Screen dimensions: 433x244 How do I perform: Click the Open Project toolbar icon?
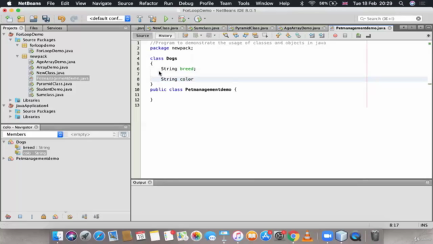(33, 19)
